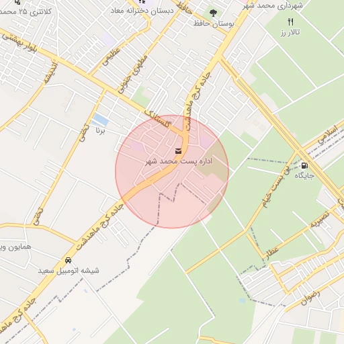This screenshot has width=344, height=344.
Task: Click the اداره پست محمد شهر label
Action: pos(179,161)
